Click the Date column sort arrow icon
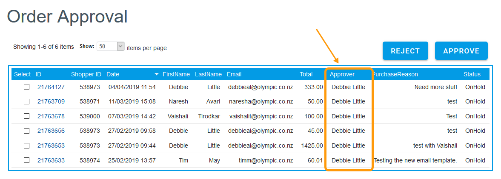The image size is (501, 179). (156, 75)
